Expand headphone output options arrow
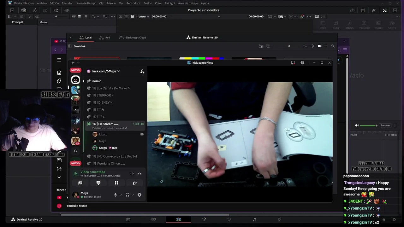This screenshot has height=227, width=404. [133, 195]
